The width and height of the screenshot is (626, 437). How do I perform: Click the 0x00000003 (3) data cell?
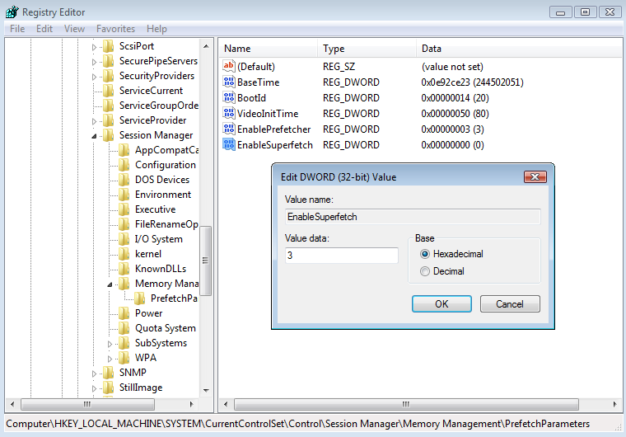pyautogui.click(x=452, y=129)
